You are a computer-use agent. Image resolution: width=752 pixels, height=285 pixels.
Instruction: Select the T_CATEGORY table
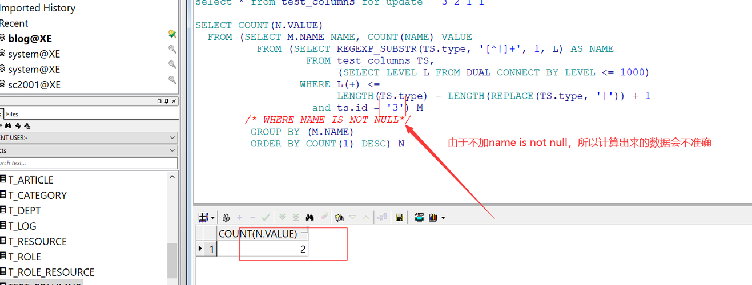tap(37, 195)
